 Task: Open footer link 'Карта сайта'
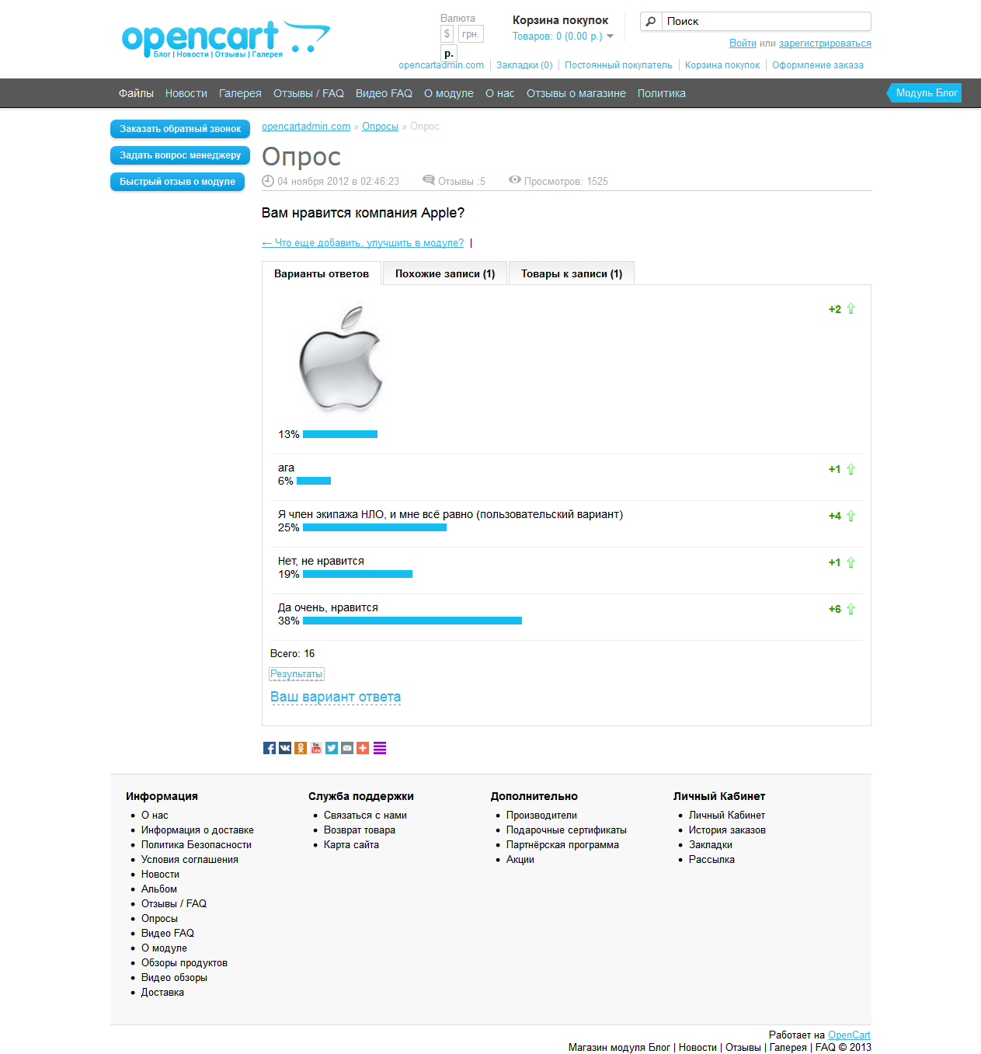351,845
